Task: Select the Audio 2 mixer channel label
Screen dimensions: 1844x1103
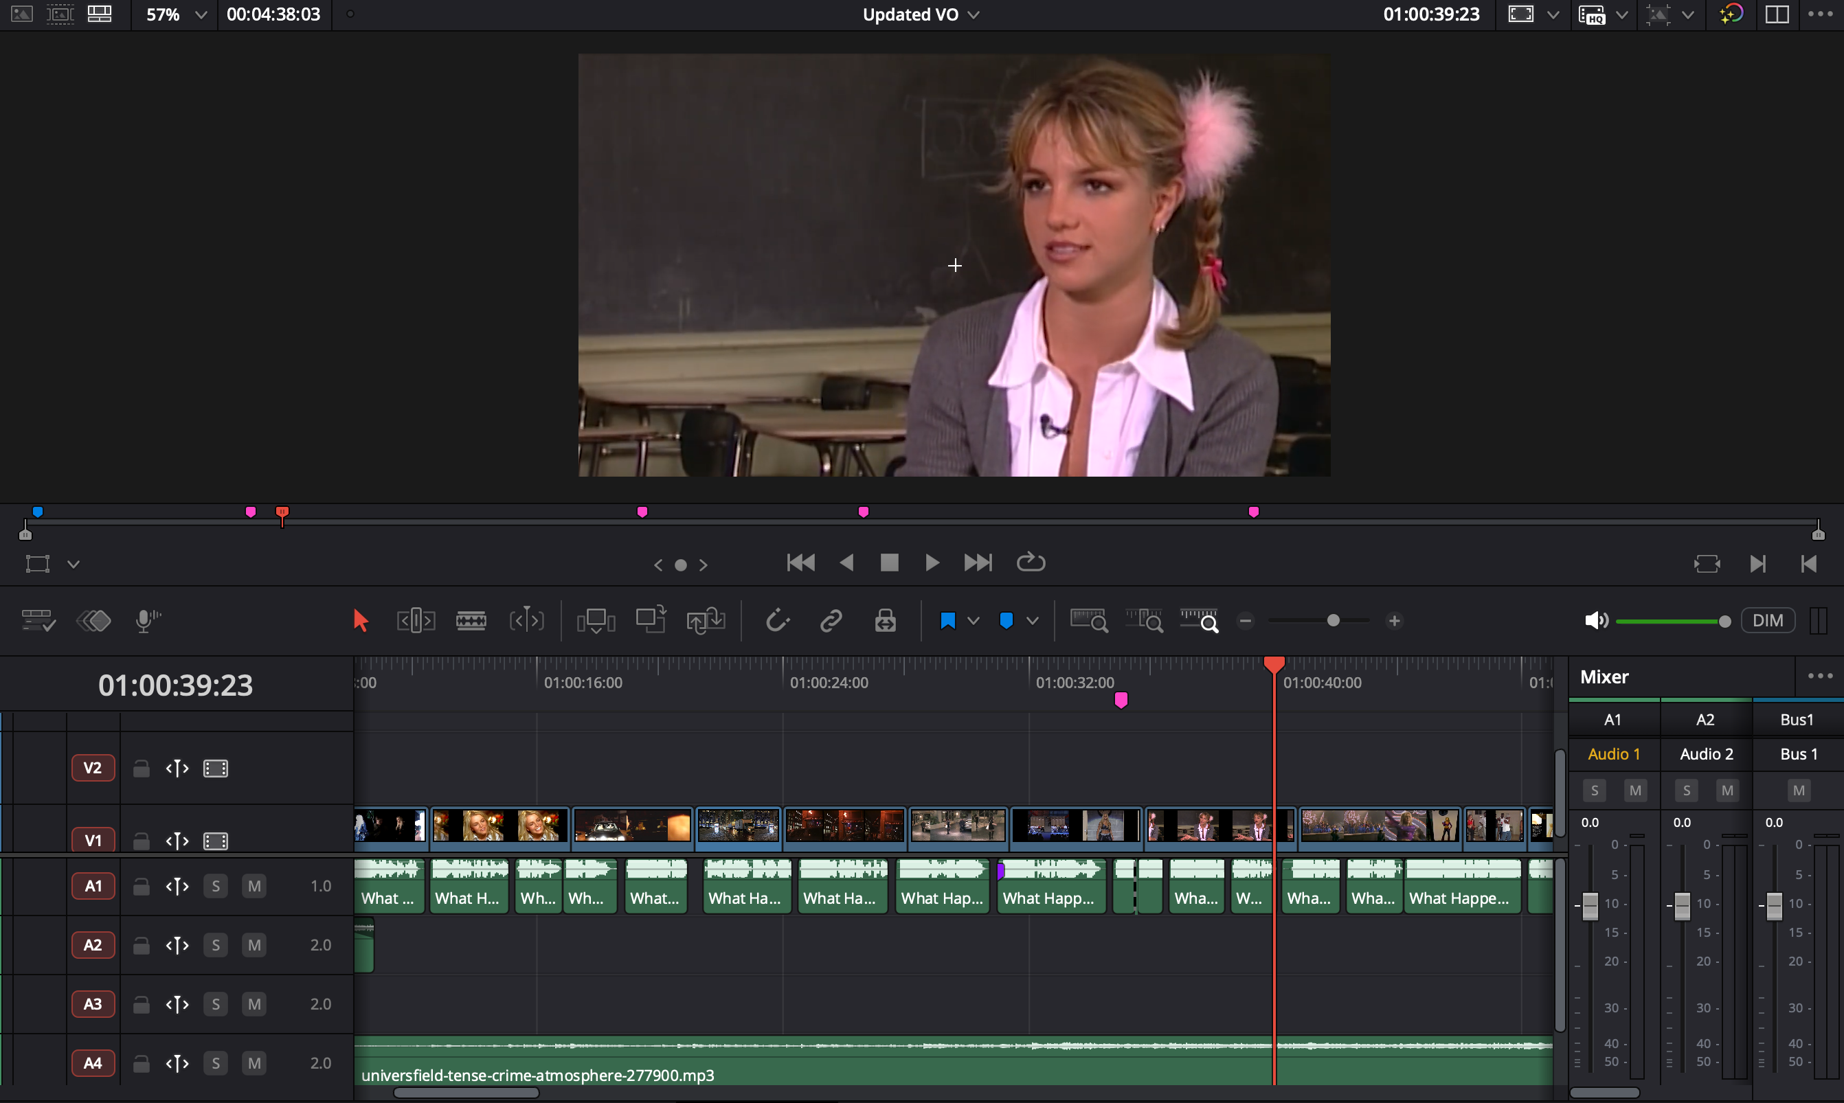Action: click(1707, 753)
